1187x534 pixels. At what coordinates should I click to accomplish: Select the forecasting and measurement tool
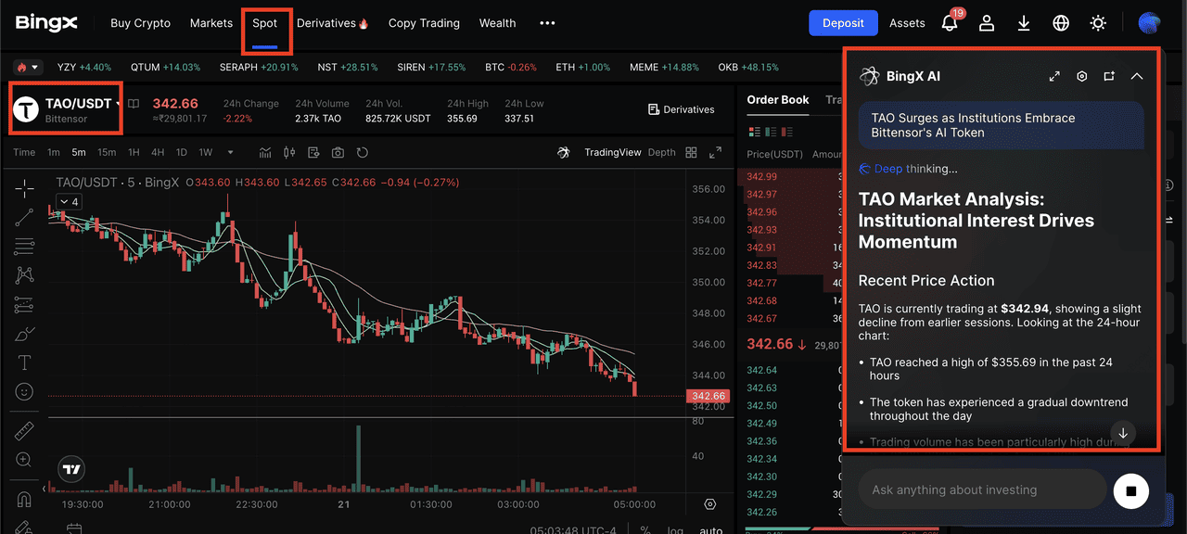point(25,304)
